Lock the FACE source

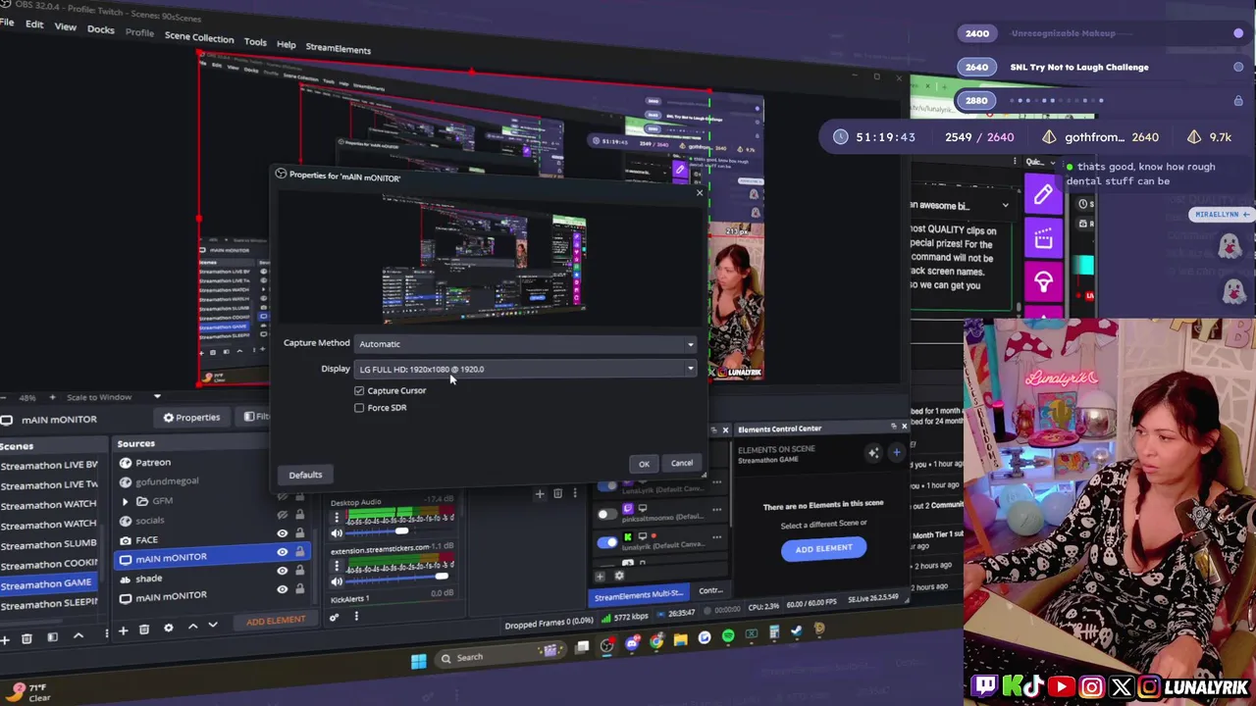299,534
